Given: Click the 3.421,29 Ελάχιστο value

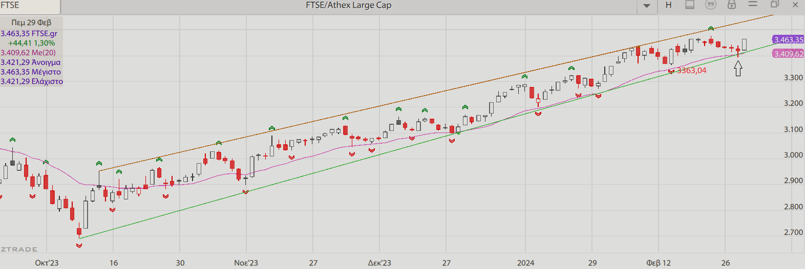Looking at the screenshot, I should (x=32, y=81).
